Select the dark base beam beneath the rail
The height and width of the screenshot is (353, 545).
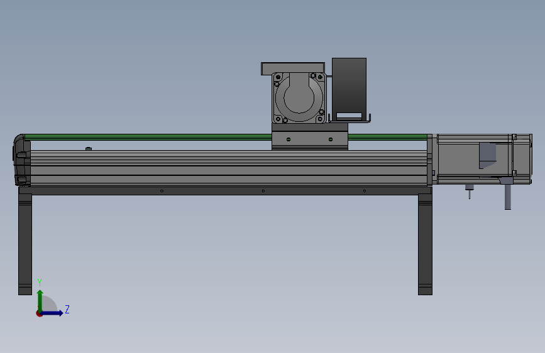coord(225,191)
